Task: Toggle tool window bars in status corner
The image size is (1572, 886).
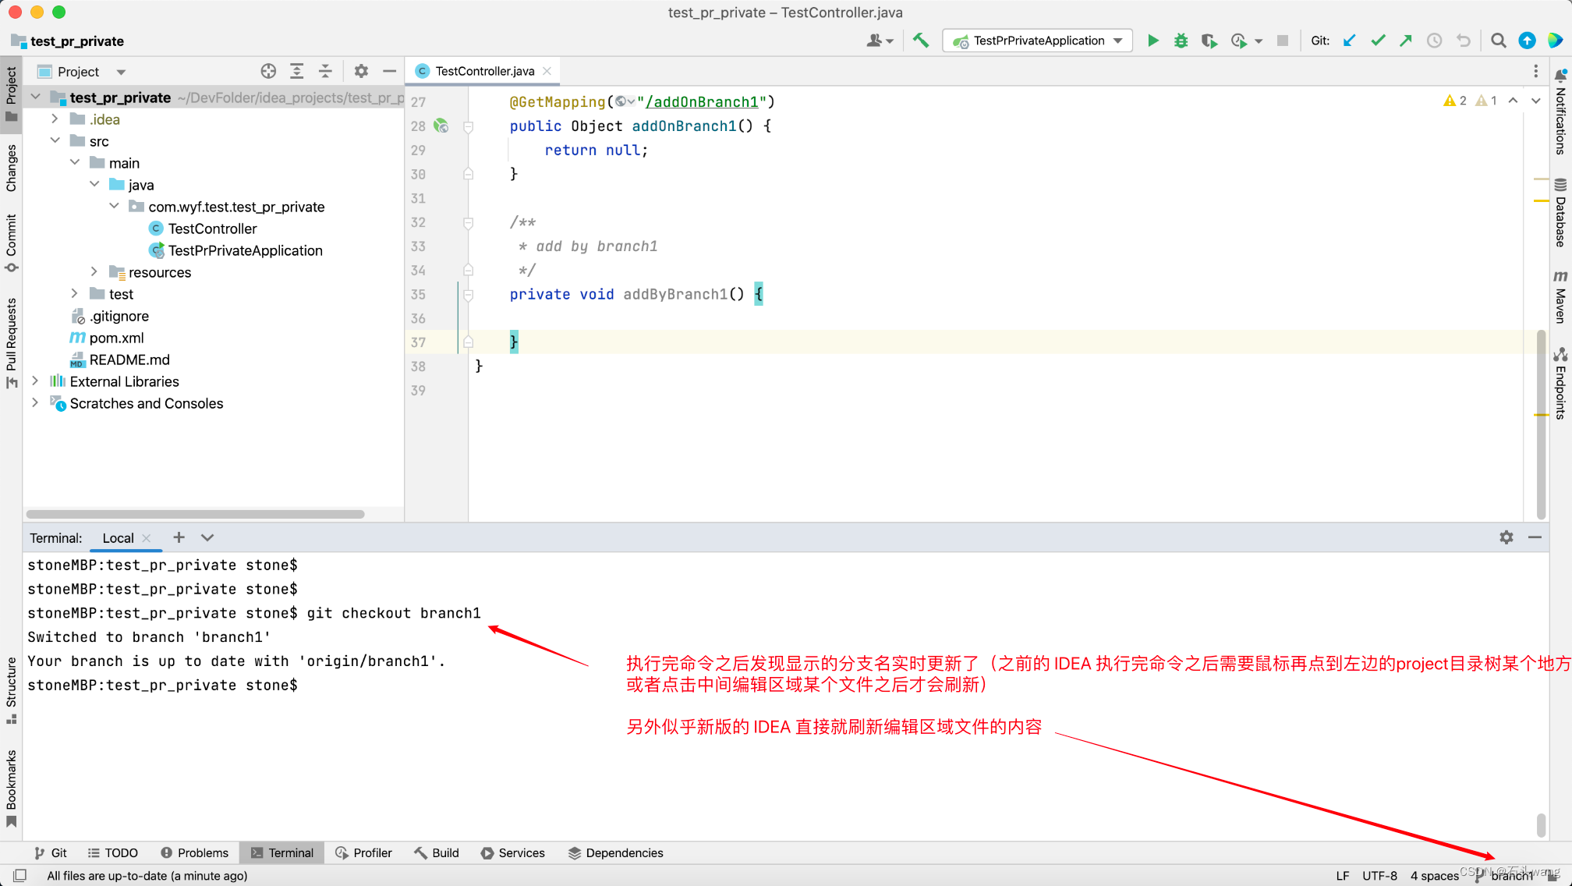Action: (20, 875)
